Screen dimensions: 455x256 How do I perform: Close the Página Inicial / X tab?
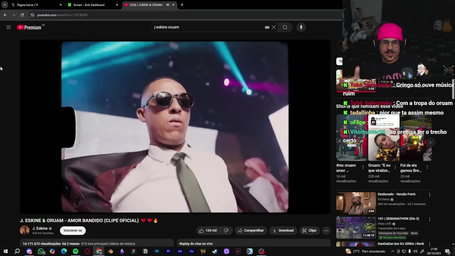[60, 5]
